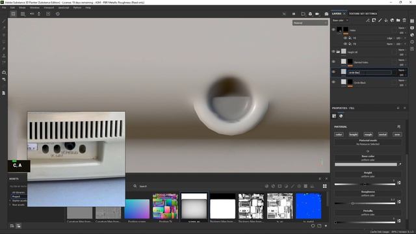Toggle the height channel in Material properties
416x234 pixels.
(354, 135)
